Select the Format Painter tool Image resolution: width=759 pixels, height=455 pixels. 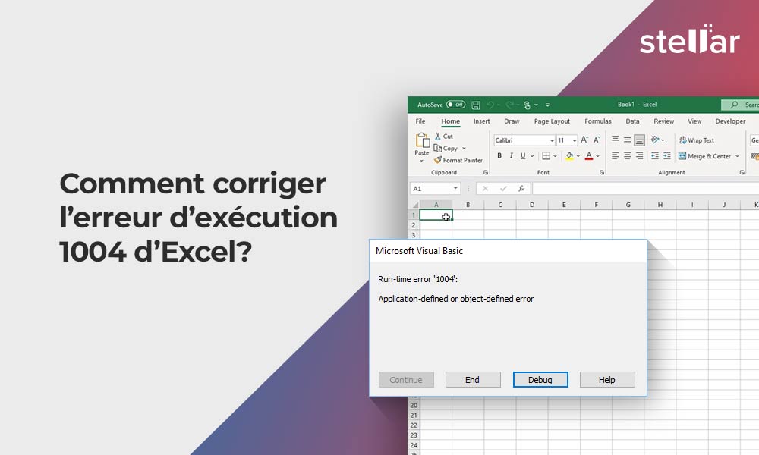[x=458, y=160]
